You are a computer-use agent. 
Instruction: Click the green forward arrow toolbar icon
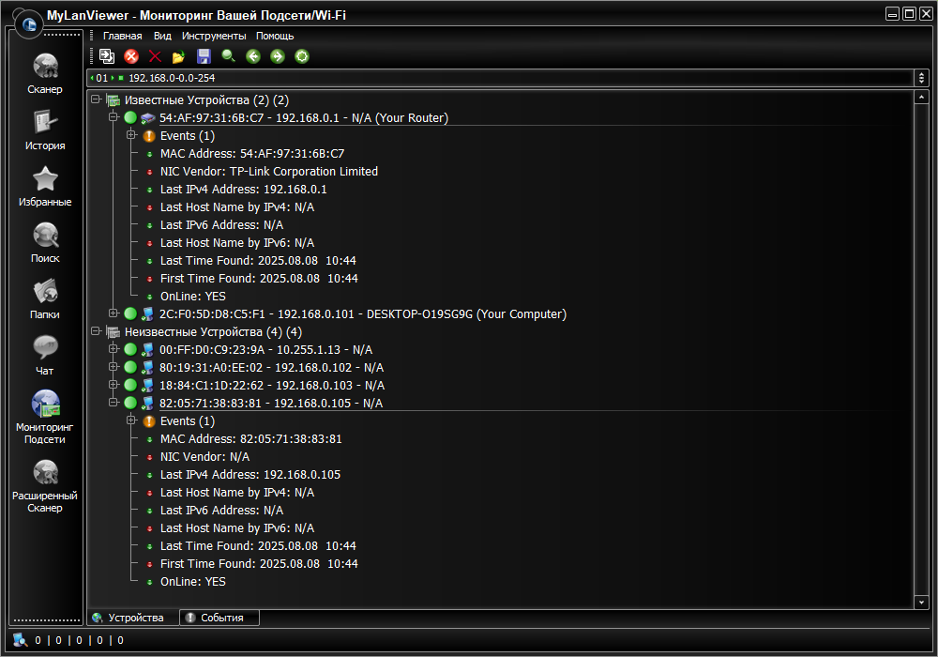(x=278, y=56)
